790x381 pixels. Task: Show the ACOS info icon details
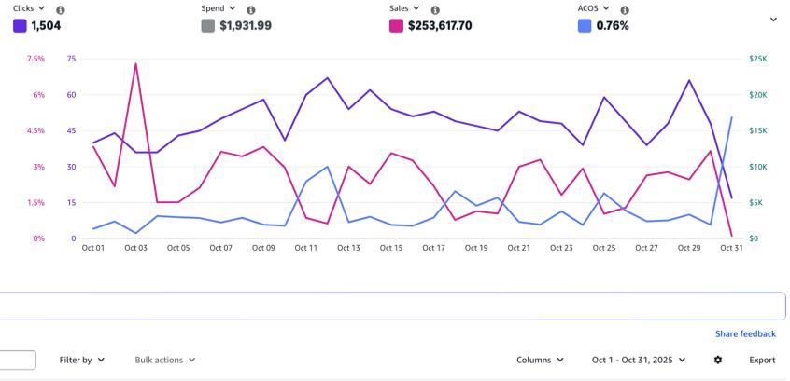pos(625,9)
